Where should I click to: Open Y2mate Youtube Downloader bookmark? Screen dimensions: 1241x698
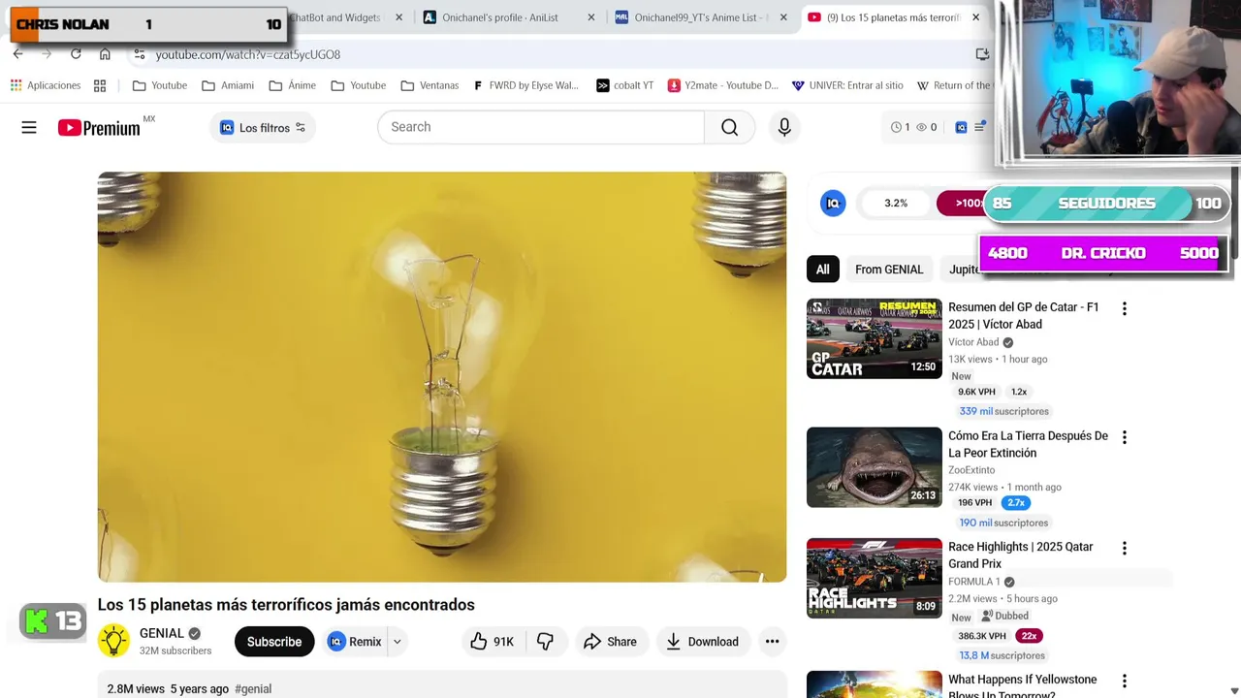[722, 85]
